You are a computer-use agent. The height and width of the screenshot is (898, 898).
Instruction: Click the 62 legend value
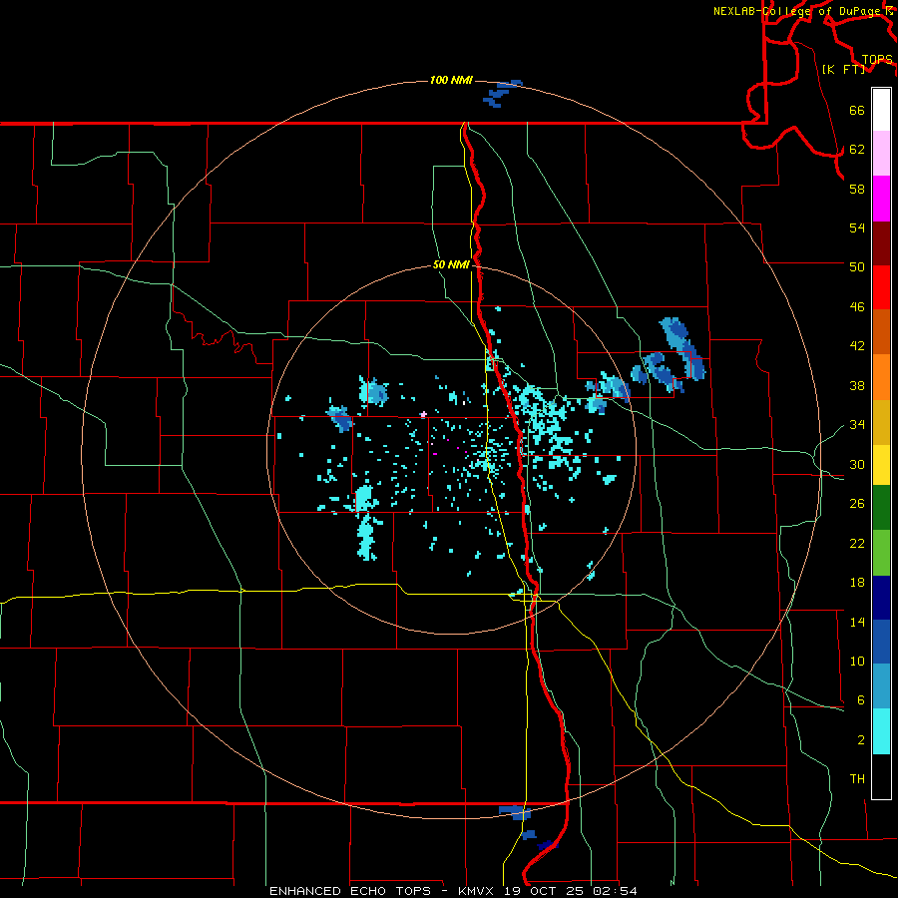(x=857, y=149)
